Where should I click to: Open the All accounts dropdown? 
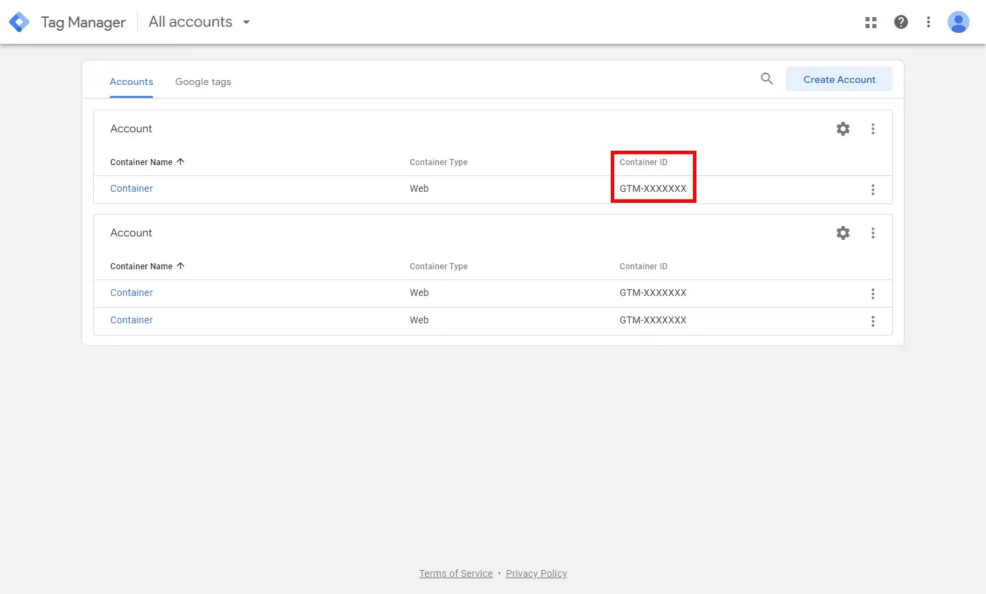coord(199,22)
